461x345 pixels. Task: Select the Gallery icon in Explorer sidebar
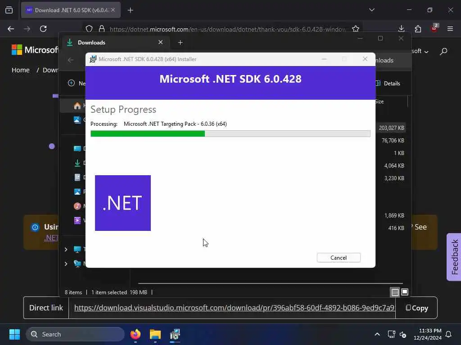77,119
